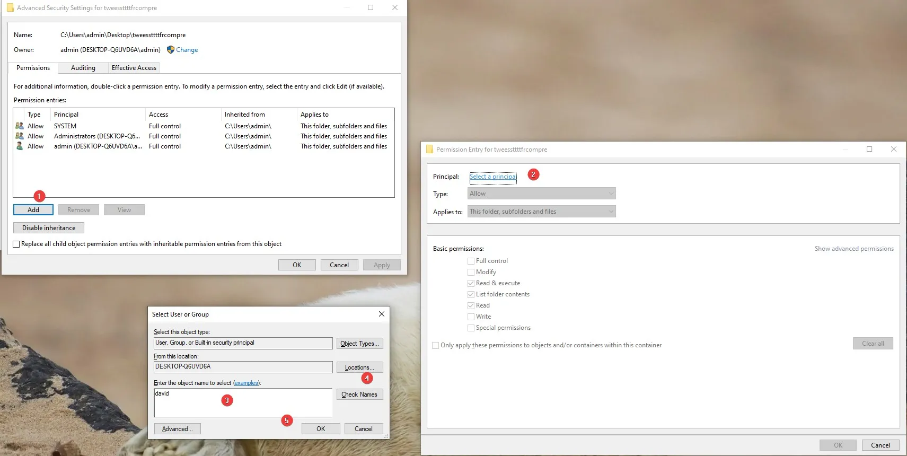Click the Disable inheritance button
The image size is (907, 456).
click(49, 228)
